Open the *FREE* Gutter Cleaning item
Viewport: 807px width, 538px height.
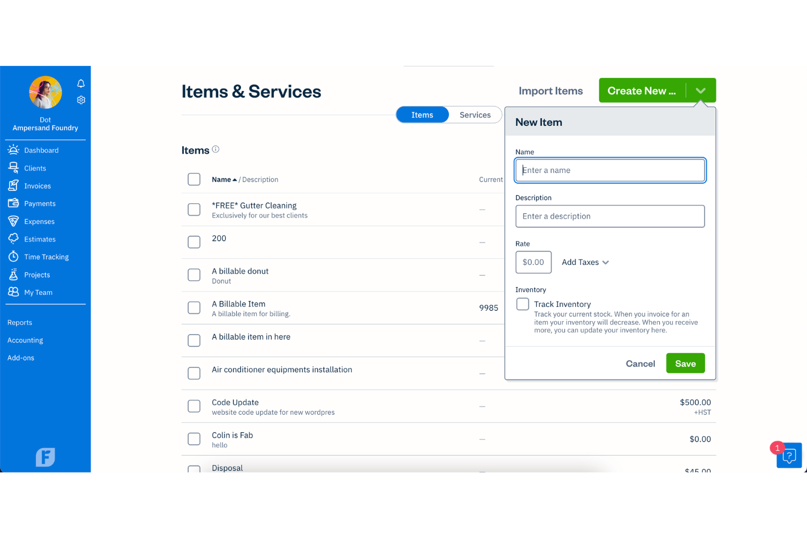coord(254,205)
